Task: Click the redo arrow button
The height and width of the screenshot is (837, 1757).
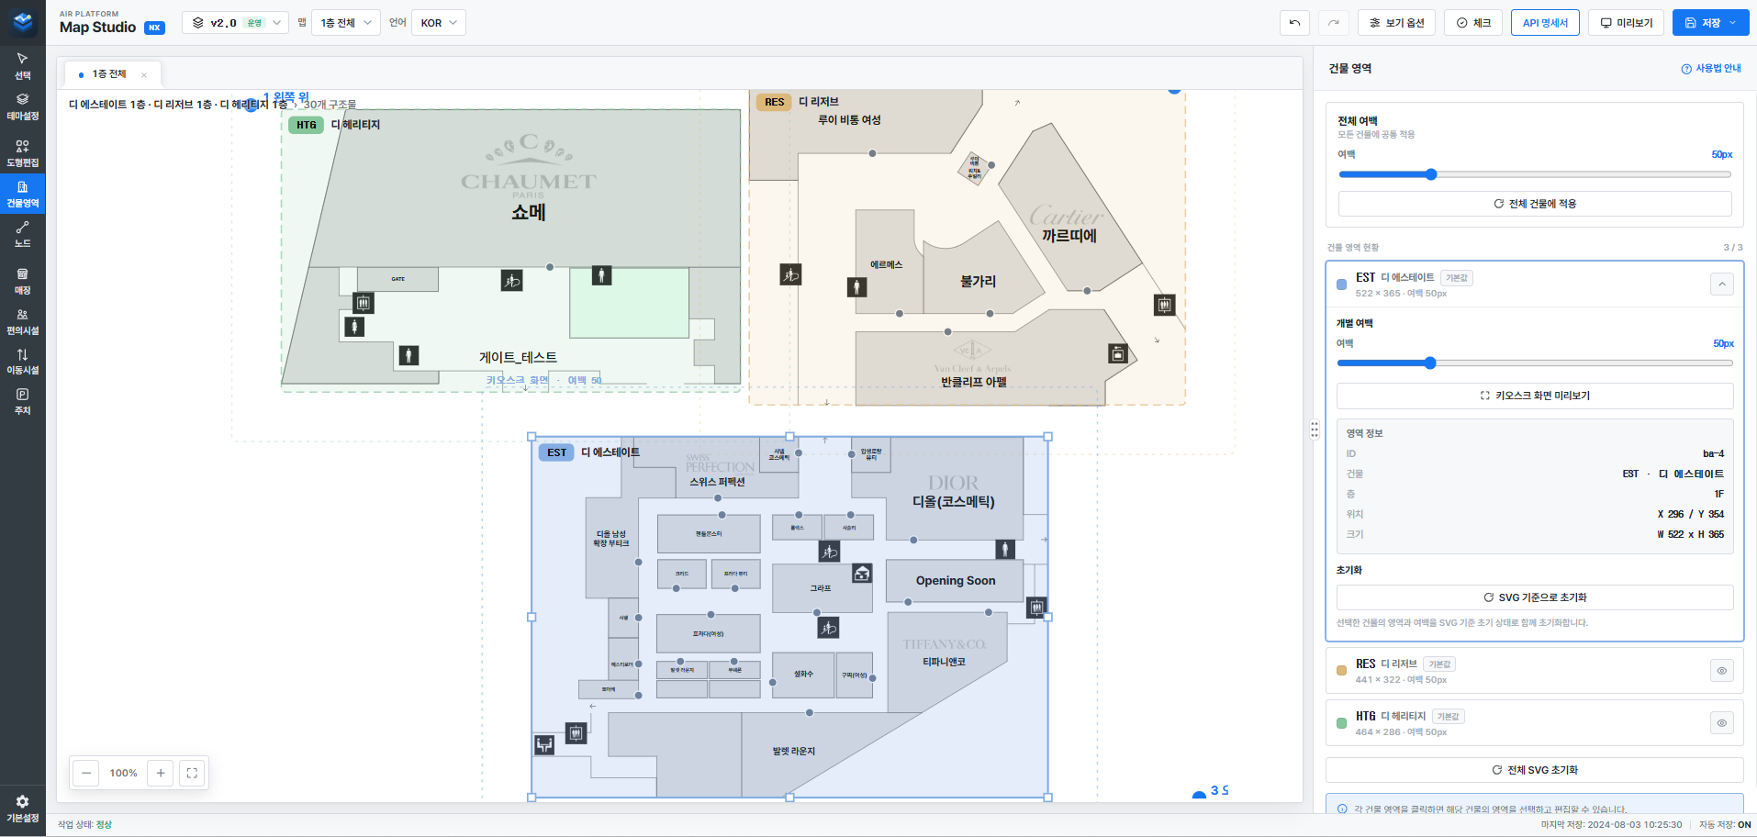Action: [1334, 23]
